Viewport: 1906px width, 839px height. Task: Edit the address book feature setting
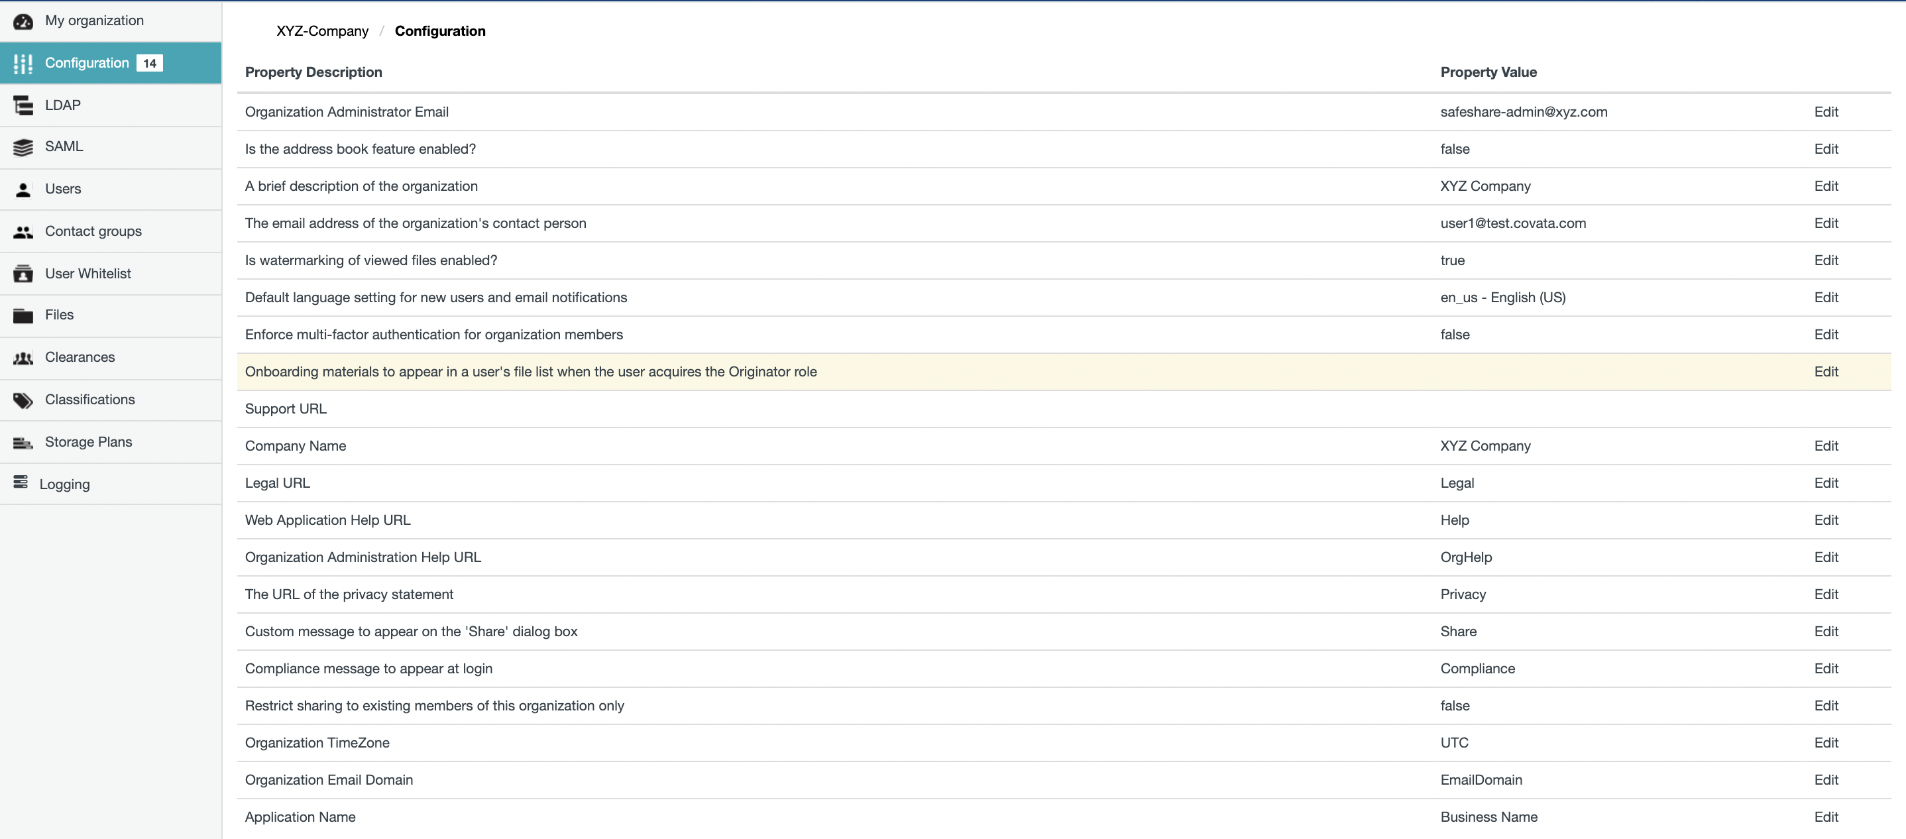(x=1825, y=148)
